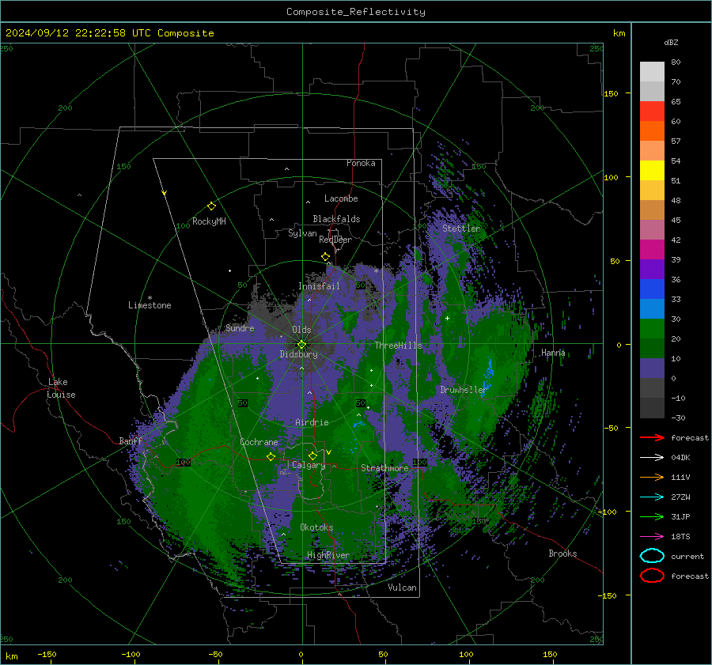Click the Banff city label

pyautogui.click(x=131, y=440)
